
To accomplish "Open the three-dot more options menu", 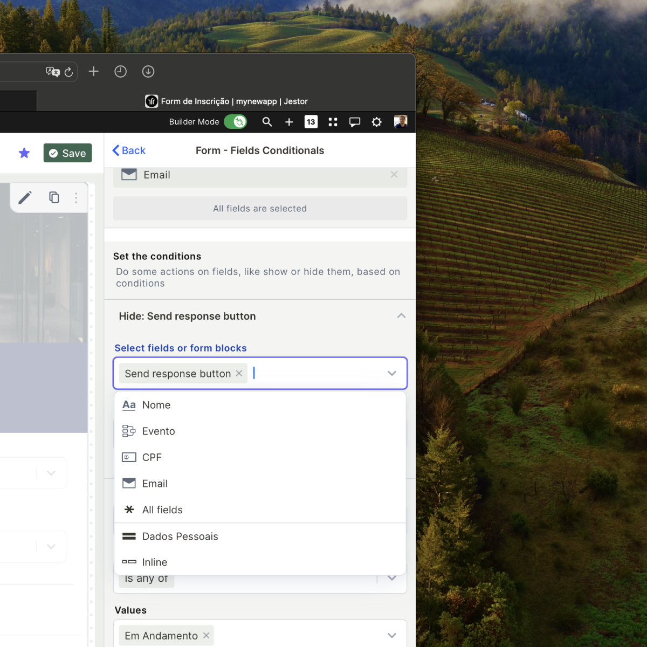I will pyautogui.click(x=76, y=198).
